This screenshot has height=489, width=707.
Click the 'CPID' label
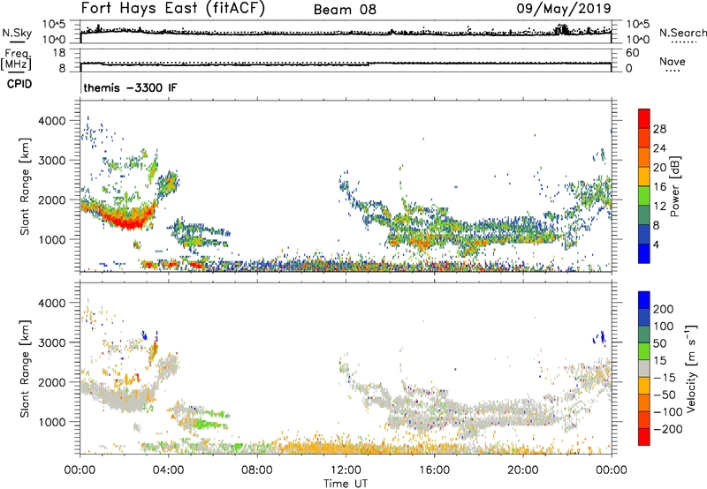[19, 84]
